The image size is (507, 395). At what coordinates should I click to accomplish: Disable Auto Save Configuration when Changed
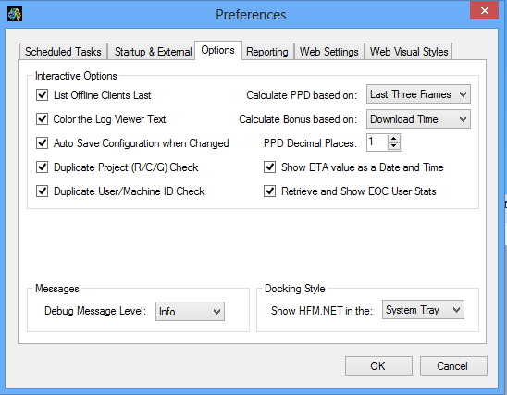click(42, 142)
